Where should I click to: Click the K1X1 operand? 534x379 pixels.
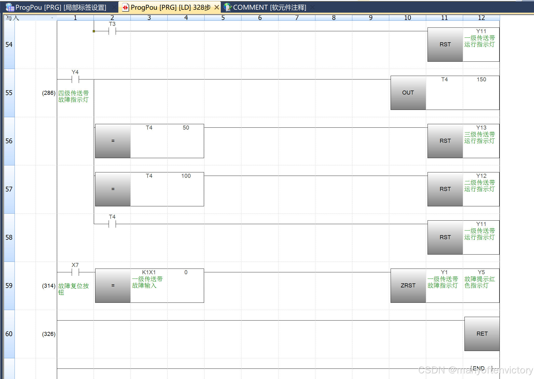point(149,272)
